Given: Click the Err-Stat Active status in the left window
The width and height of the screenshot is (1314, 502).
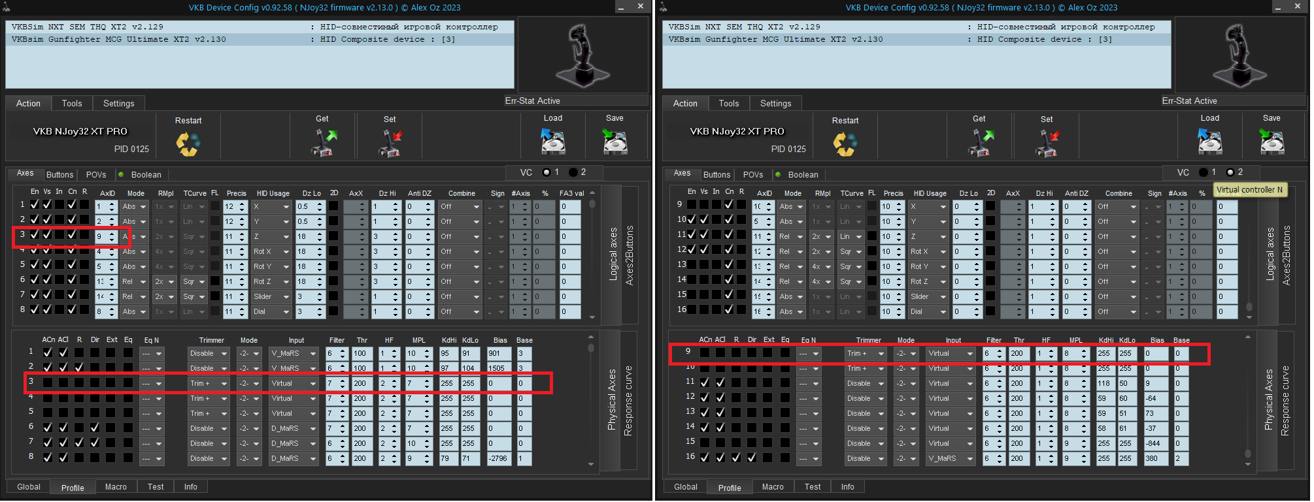Looking at the screenshot, I should [575, 101].
